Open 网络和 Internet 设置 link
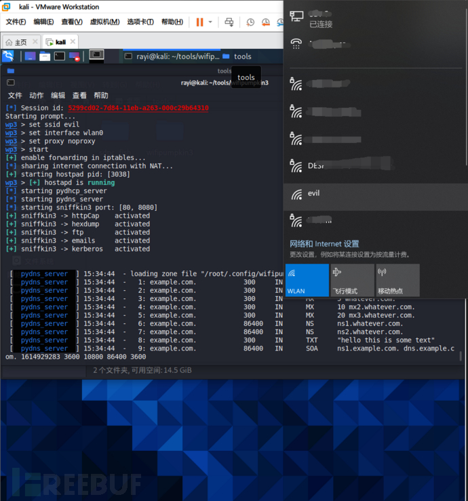The width and height of the screenshot is (468, 501). click(324, 244)
